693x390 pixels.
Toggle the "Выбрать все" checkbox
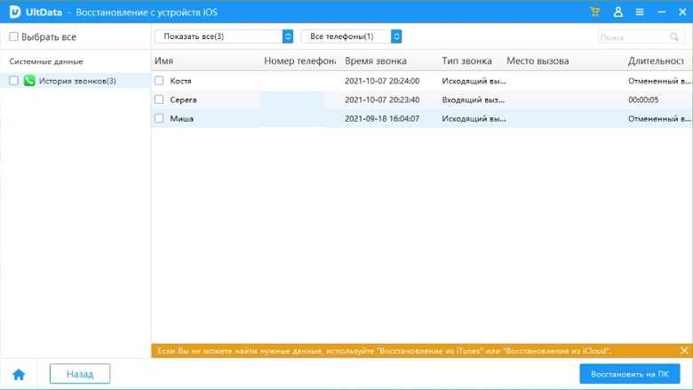coord(13,36)
